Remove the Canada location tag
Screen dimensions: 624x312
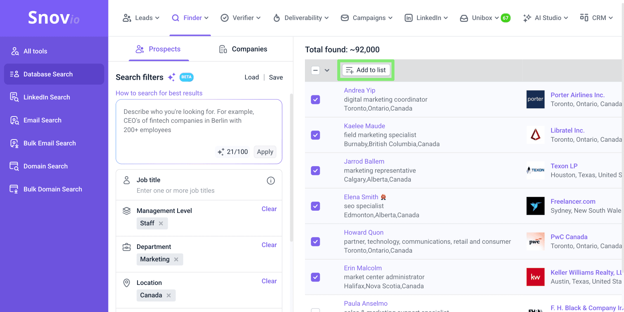pyautogui.click(x=169, y=295)
